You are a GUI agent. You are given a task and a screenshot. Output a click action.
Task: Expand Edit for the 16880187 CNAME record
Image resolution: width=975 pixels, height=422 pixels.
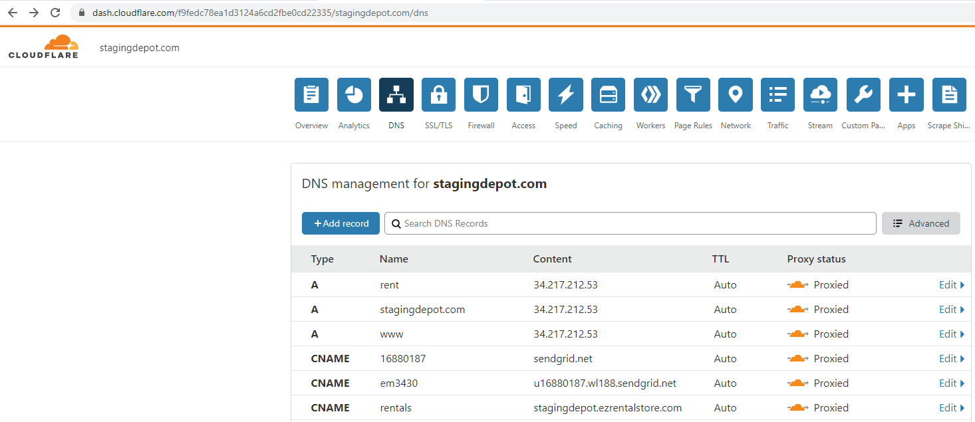(952, 359)
